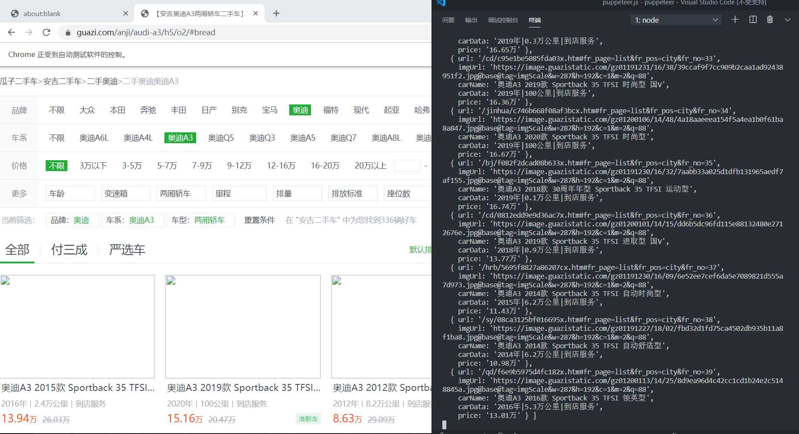799x434 pixels.
Task: Open 安吉二手车 breadcrumb link
Action: pyautogui.click(x=62, y=81)
